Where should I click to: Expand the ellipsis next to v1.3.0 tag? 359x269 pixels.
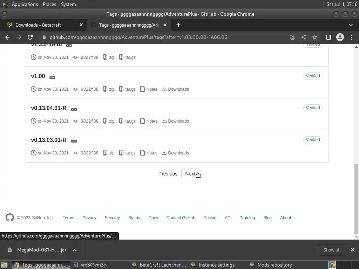click(69, 45)
